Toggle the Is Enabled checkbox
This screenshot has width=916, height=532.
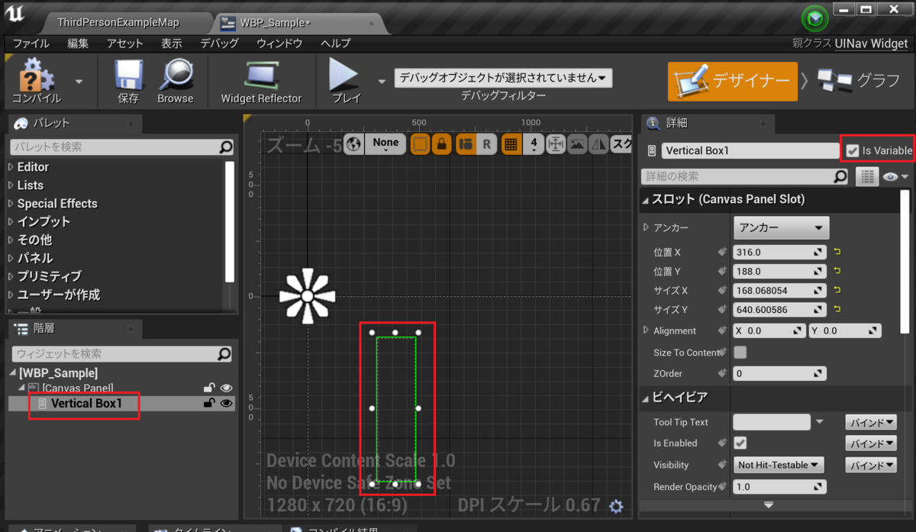coord(740,443)
